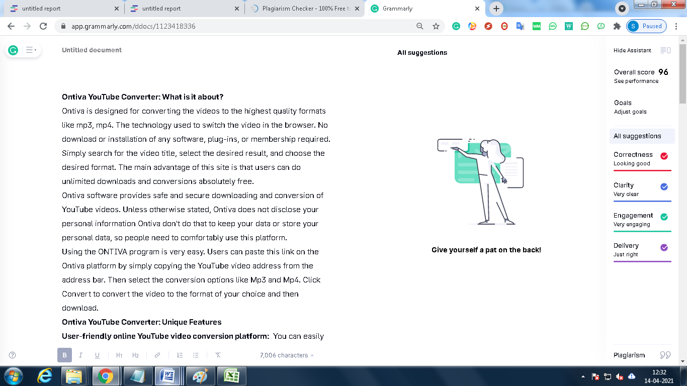Edit the Untitled document title
The width and height of the screenshot is (687, 386).
(92, 50)
